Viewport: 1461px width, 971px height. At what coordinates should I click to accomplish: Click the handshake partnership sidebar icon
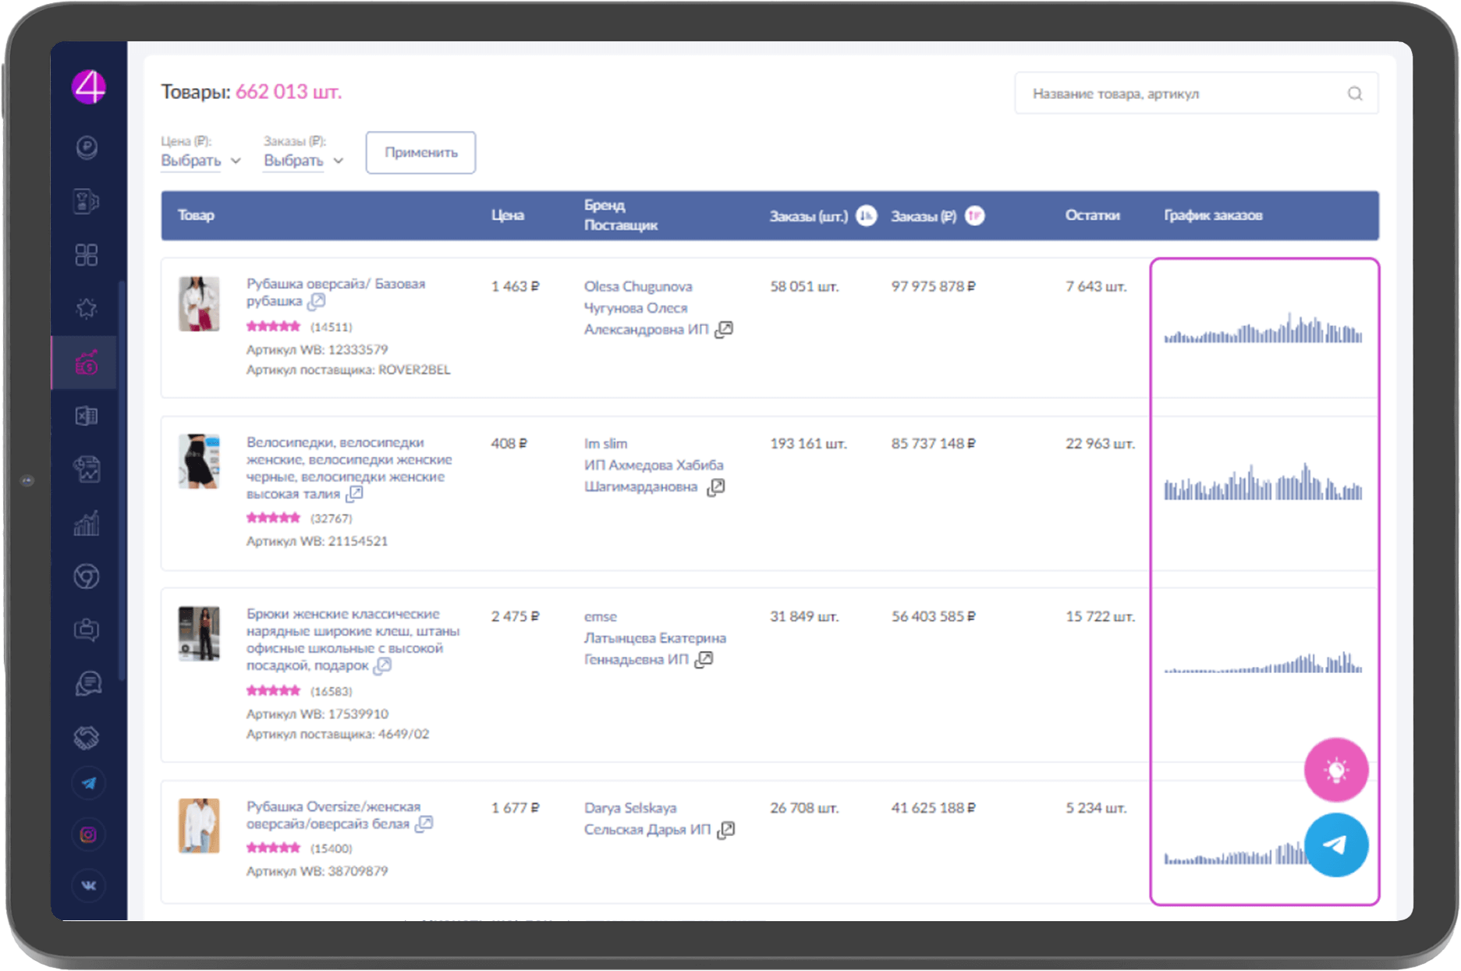[x=87, y=737]
